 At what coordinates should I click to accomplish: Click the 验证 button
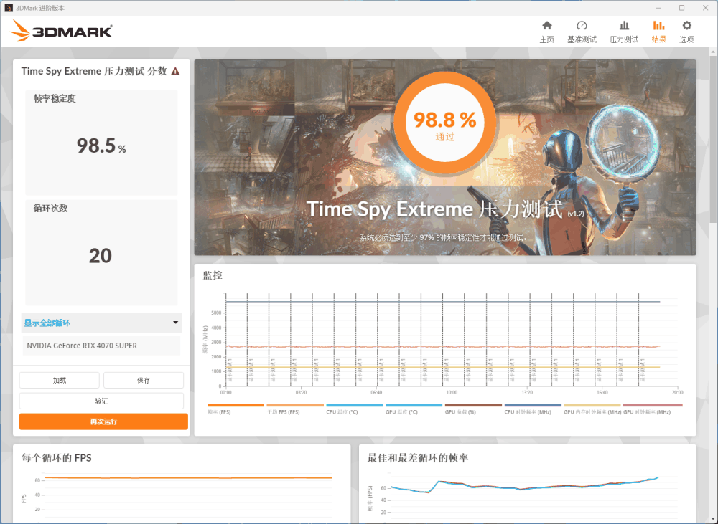101,401
